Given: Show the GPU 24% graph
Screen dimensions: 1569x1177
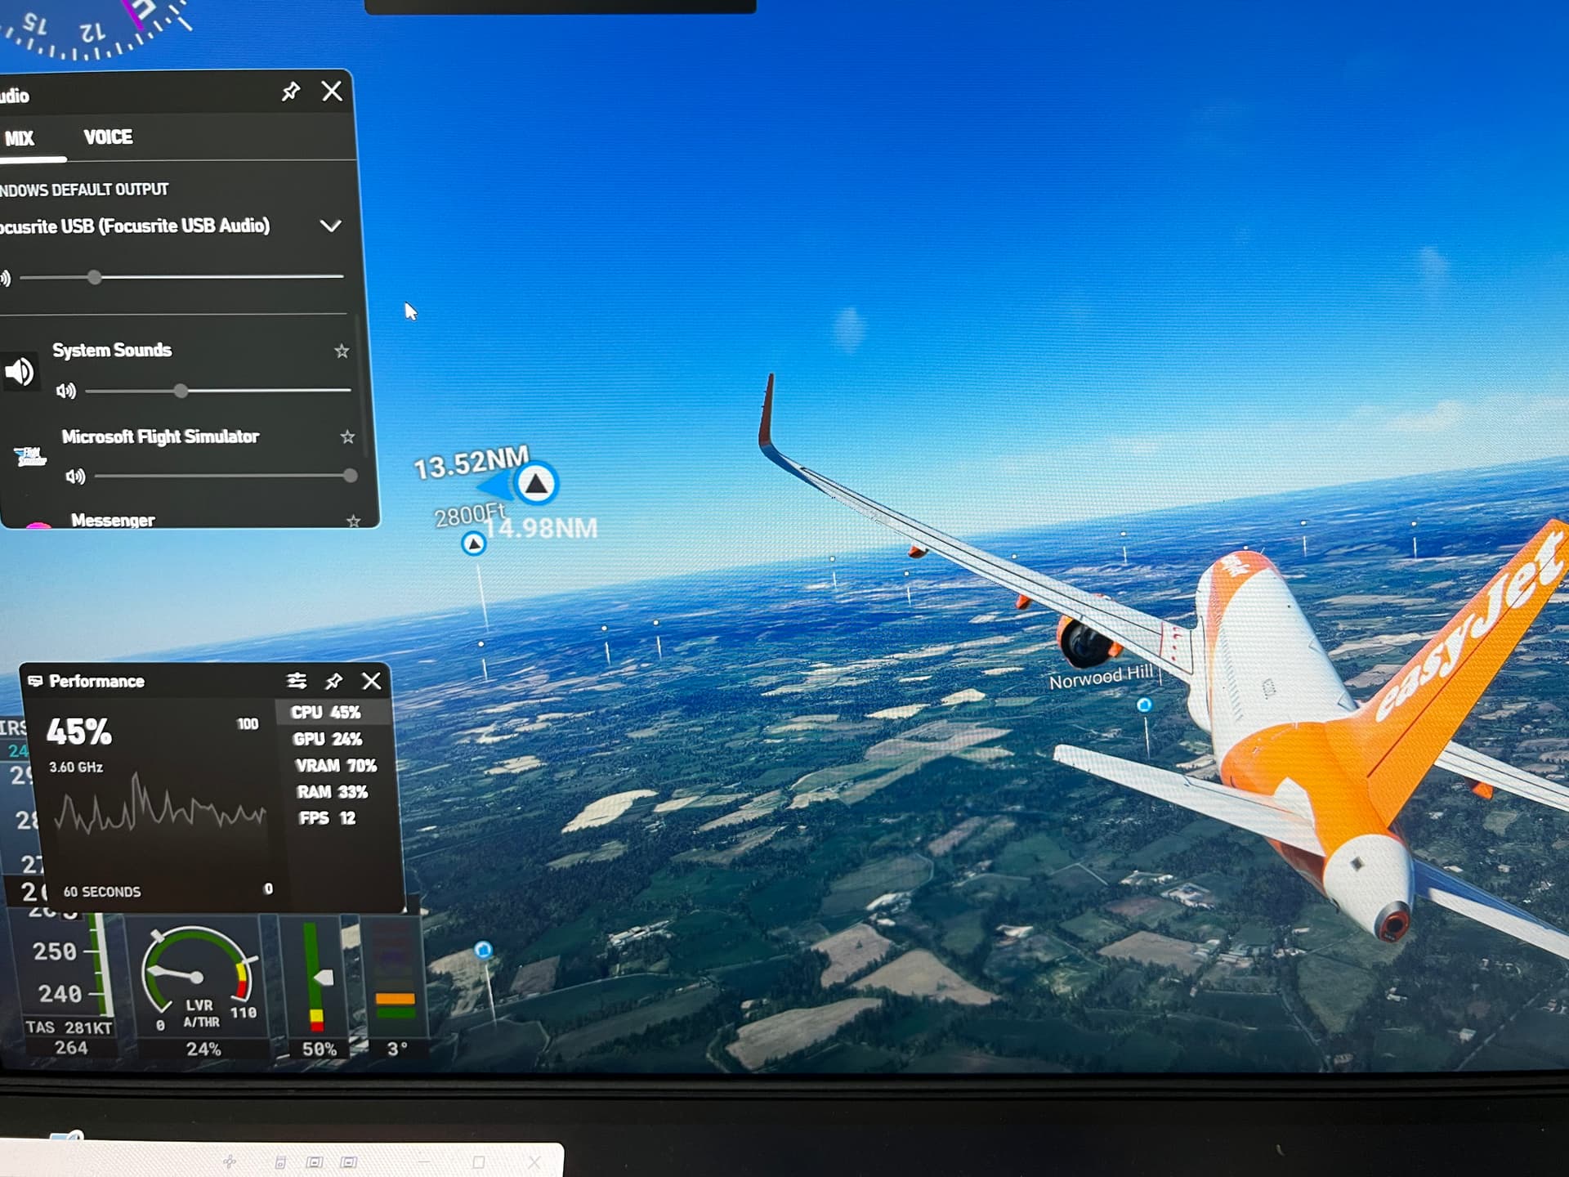Looking at the screenshot, I should [x=328, y=739].
